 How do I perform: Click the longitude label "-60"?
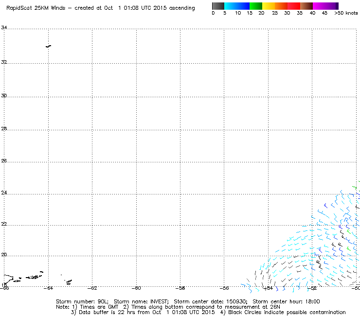pyautogui.click(x=136, y=288)
